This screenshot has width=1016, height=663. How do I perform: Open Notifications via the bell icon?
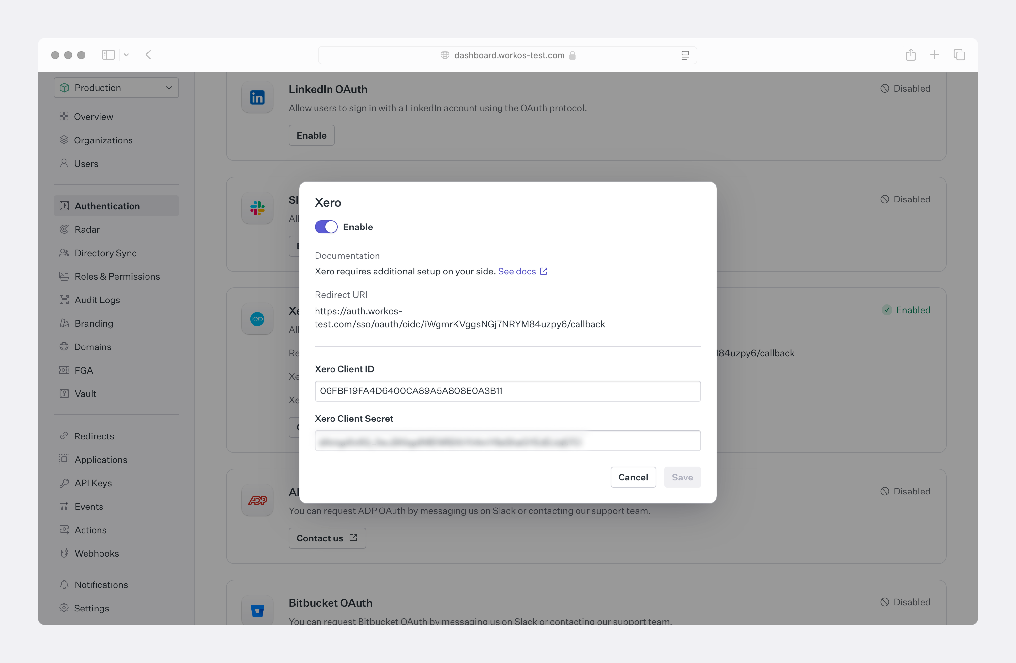64,584
